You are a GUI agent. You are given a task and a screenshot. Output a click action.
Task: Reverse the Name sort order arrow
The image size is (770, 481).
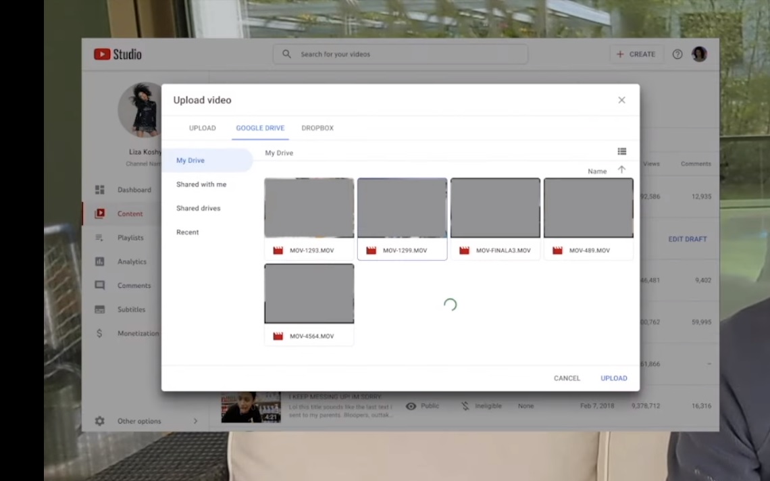[x=621, y=170]
